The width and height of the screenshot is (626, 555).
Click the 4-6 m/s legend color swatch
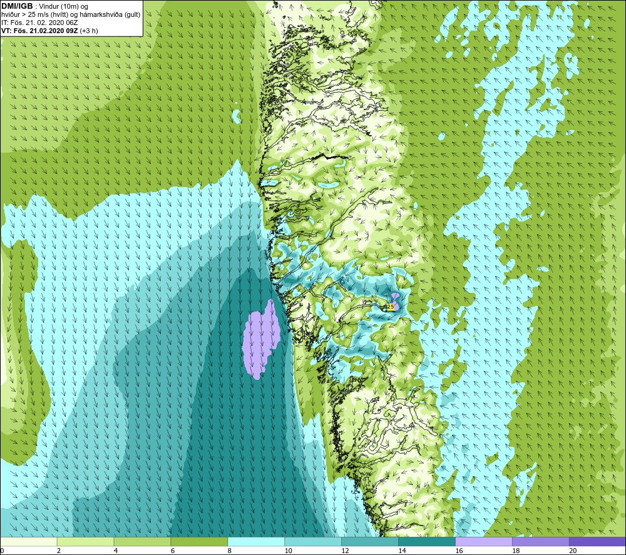click(142, 541)
